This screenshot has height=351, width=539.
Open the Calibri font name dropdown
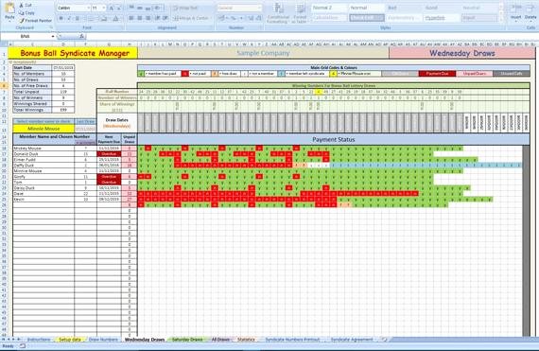tap(88, 8)
